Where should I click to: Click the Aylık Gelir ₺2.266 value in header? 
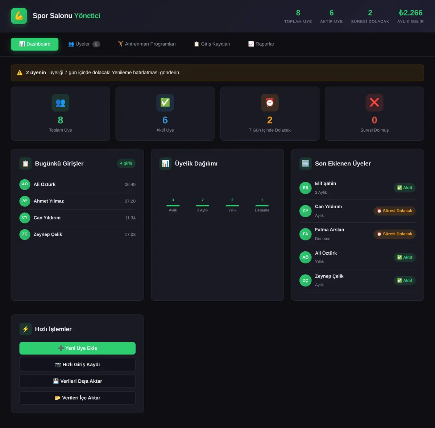[x=411, y=13]
